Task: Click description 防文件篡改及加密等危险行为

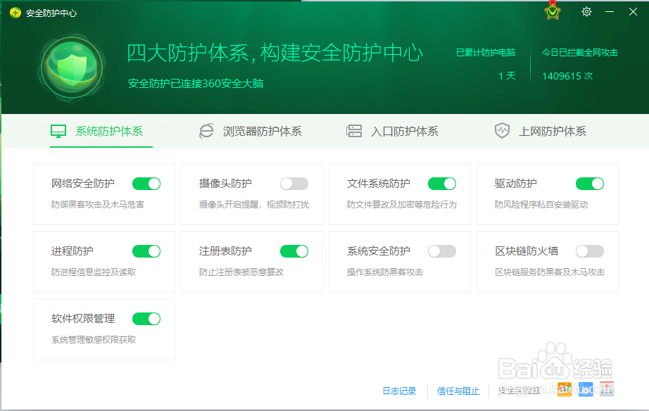Action: [401, 205]
